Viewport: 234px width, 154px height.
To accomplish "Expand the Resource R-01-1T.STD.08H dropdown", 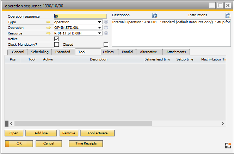I will click(100, 33).
